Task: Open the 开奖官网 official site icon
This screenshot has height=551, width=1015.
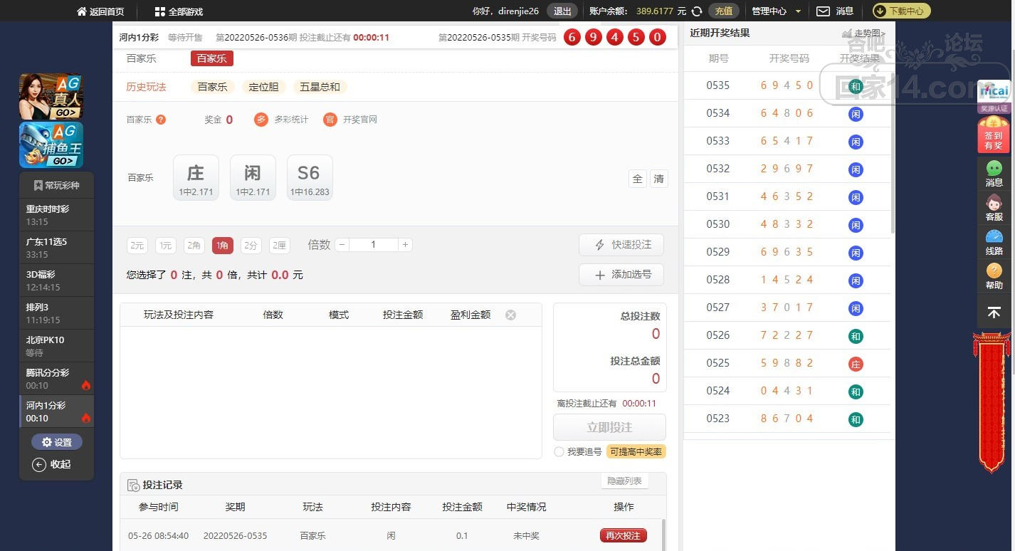Action: tap(330, 120)
